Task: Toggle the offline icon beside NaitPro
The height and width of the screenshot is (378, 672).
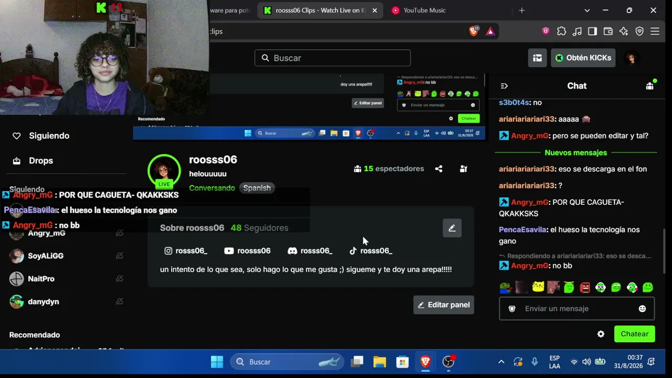Action: [x=119, y=279]
